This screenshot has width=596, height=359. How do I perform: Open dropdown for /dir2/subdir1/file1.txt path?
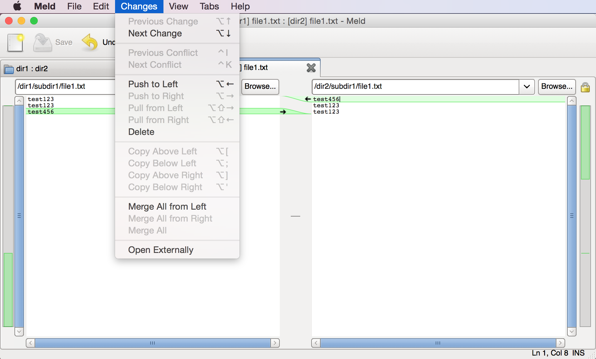pyautogui.click(x=527, y=87)
